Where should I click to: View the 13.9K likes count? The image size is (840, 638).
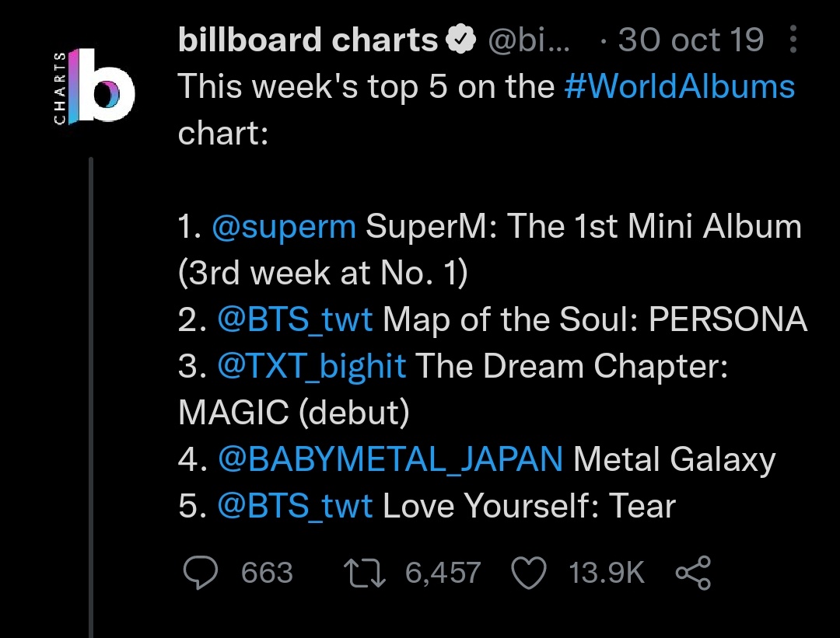coord(607,573)
